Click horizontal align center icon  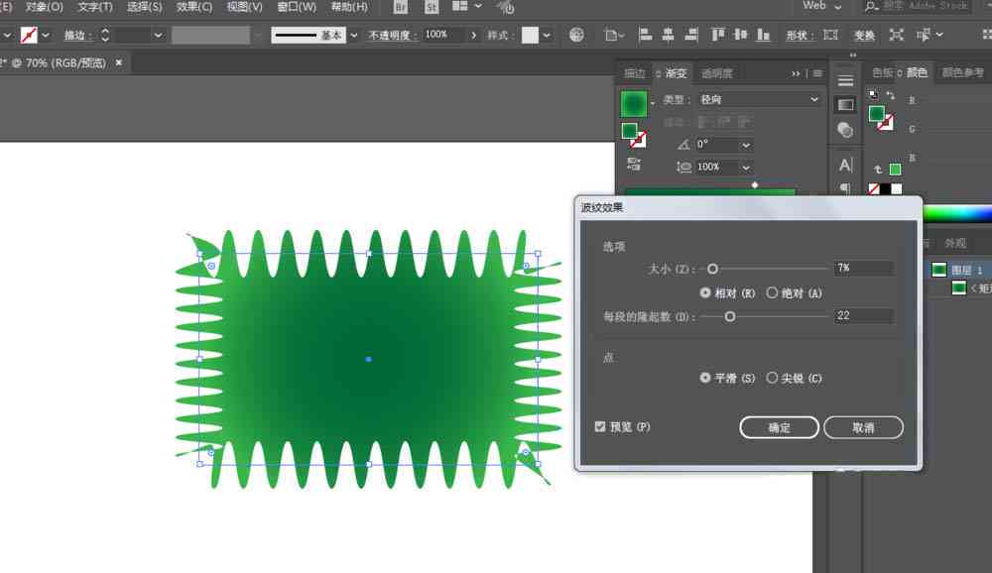[668, 35]
